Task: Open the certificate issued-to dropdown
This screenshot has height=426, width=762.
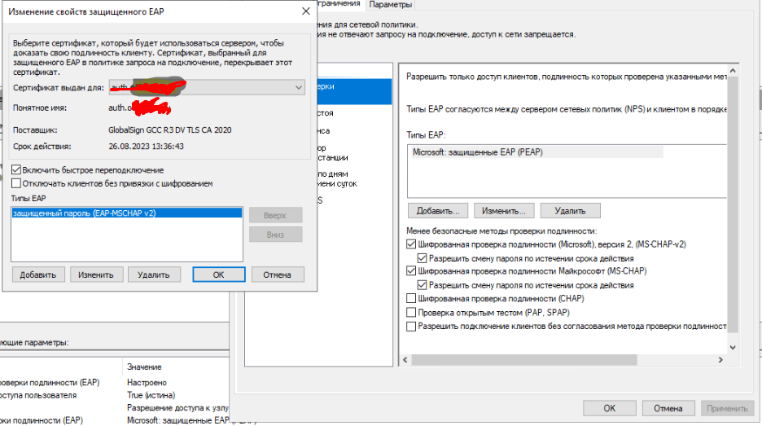Action: (x=207, y=87)
